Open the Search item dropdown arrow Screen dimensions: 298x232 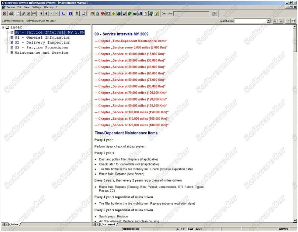(x=268, y=21)
